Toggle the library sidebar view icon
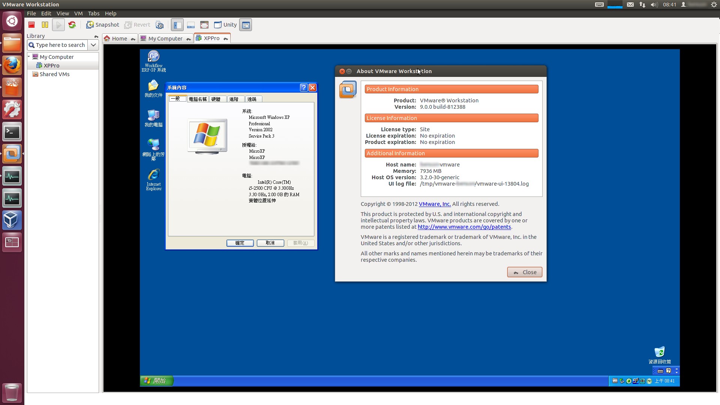Image resolution: width=720 pixels, height=405 pixels. click(x=177, y=25)
